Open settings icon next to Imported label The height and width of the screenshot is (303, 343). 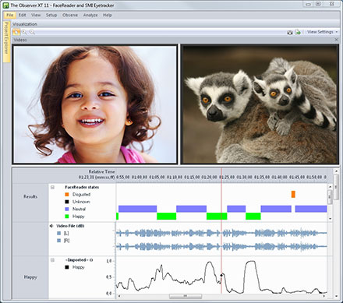(91, 259)
